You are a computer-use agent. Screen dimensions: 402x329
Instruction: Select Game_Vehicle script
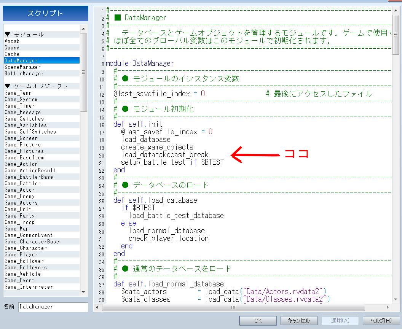[x=42, y=274]
